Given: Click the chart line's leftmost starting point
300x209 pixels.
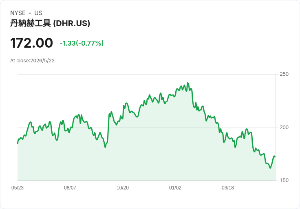Looking at the screenshot, I should click(x=18, y=143).
